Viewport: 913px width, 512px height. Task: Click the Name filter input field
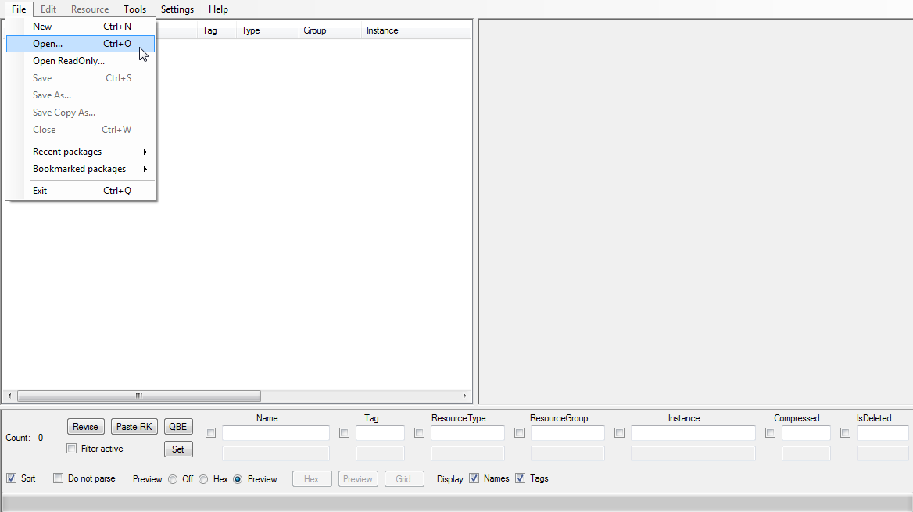pos(276,433)
